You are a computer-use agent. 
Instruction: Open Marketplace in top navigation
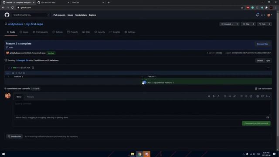(81, 15)
